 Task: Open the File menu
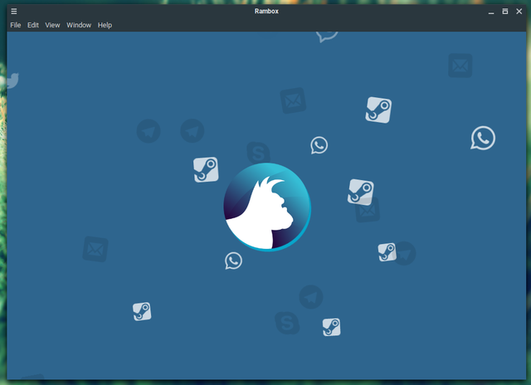point(16,25)
